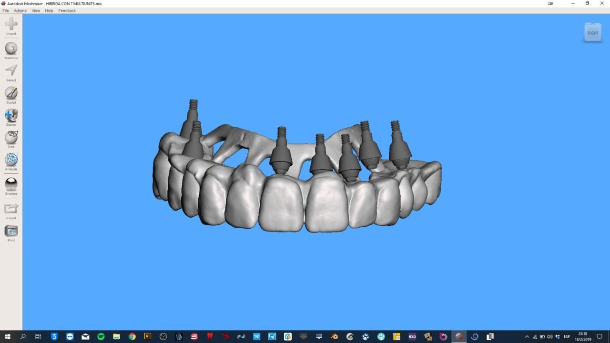
Task: Open the View menu
Action: pos(36,10)
